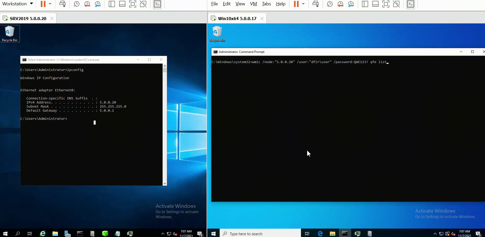Click the green cube icon on the SRV2019 taskbar
This screenshot has height=237, width=485.
point(105,233)
